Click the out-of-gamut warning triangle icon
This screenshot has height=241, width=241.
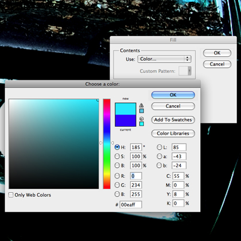[x=141, y=105]
